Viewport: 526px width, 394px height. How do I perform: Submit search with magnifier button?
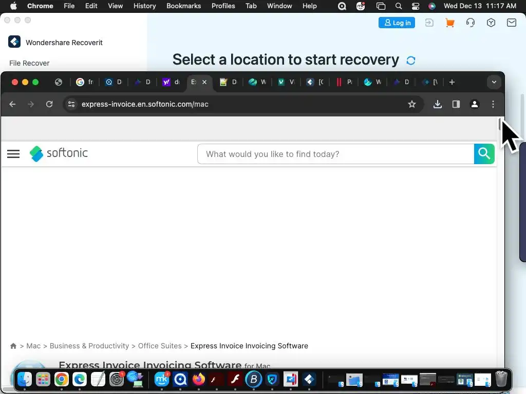click(484, 154)
